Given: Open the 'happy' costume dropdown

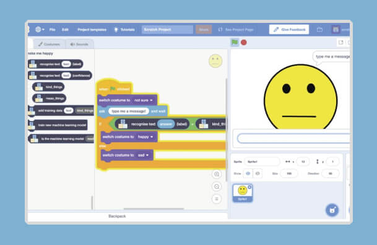Looking at the screenshot, I should (145, 137).
